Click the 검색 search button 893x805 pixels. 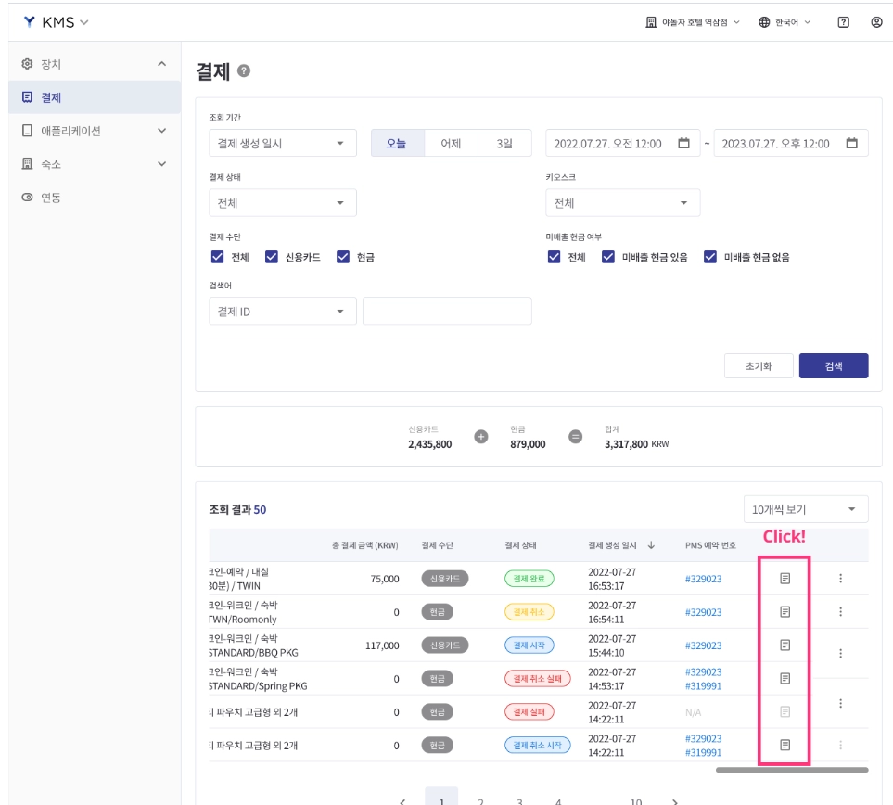point(834,365)
